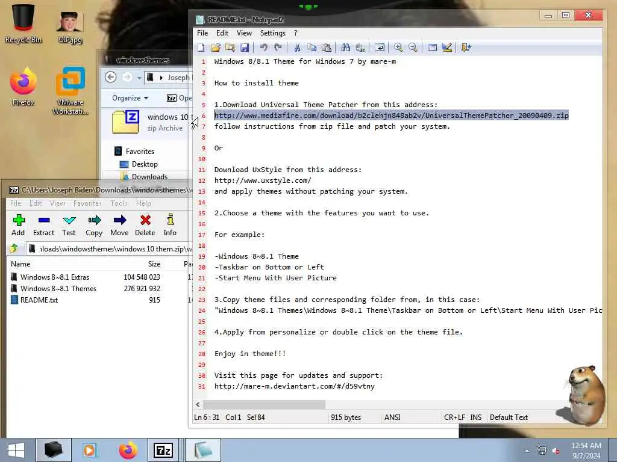The width and height of the screenshot is (617, 462).
Task: Click the horizontal scrollbar thumb in Notepad2
Action: [264, 404]
